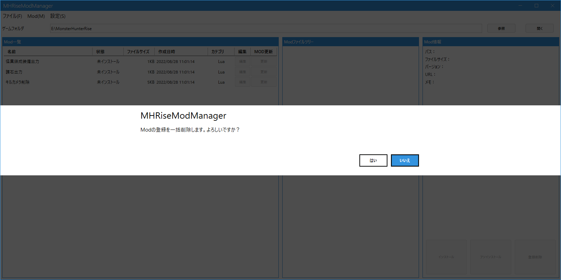
Task: Click the 参照 browse button
Action: click(501, 28)
